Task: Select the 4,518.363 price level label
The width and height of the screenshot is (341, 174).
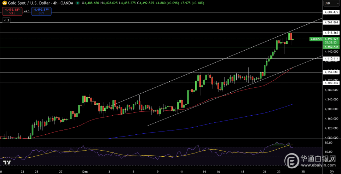Action: tap(332, 33)
